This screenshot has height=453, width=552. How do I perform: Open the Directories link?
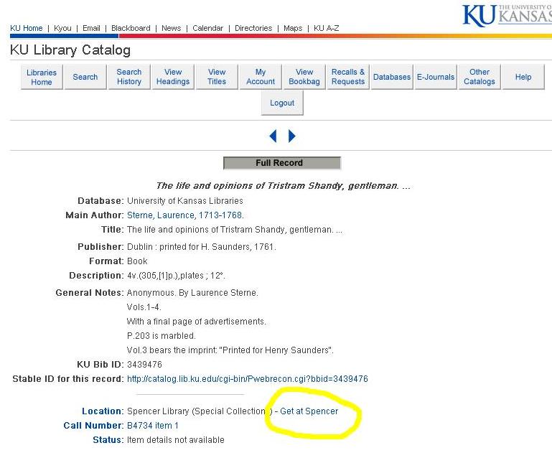click(x=253, y=28)
